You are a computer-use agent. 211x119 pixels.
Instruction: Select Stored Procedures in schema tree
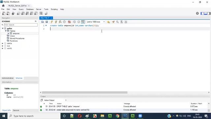coord(17,38)
